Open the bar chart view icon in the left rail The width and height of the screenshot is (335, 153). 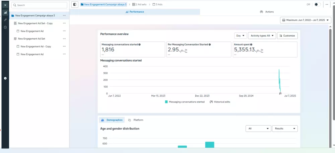(x=5, y=13)
